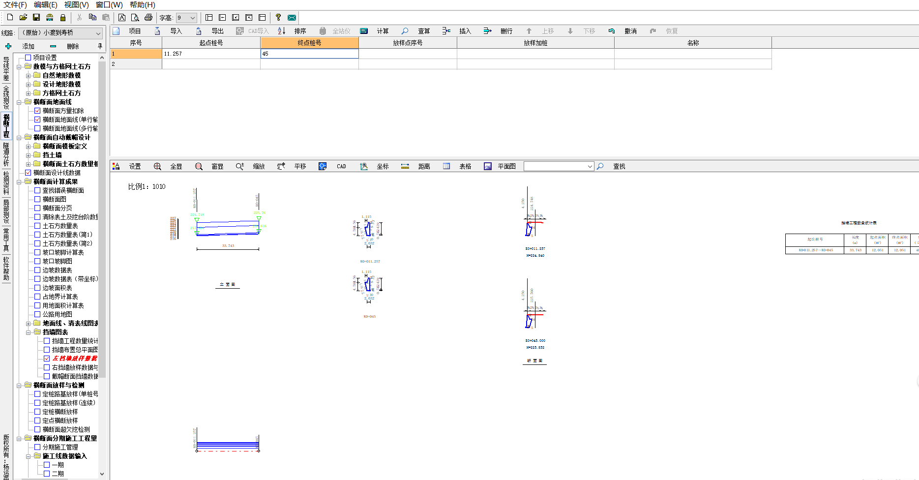Click 平面图 plan view icon
The image size is (919, 480).
point(488,166)
